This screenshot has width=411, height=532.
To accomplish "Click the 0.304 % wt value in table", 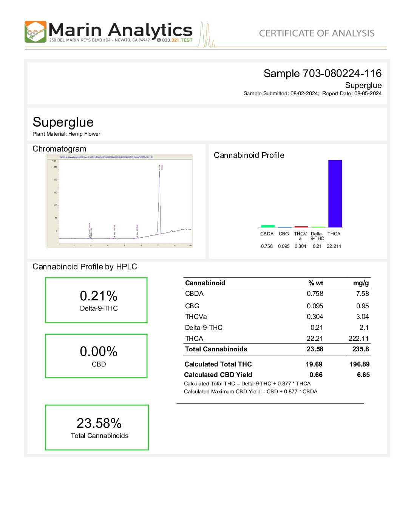I will 315,317.
